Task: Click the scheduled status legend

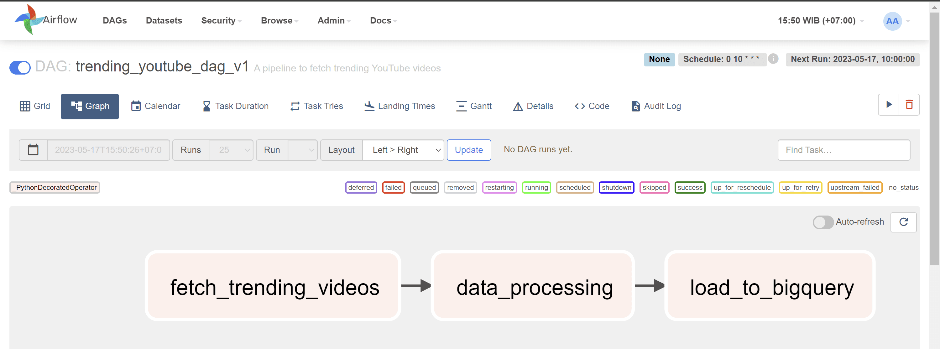Action: coord(575,187)
